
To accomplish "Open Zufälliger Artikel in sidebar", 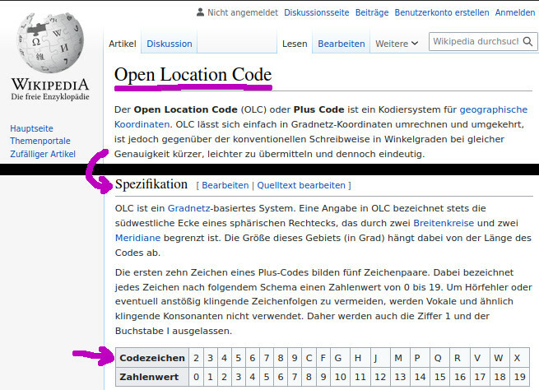I will (43, 154).
